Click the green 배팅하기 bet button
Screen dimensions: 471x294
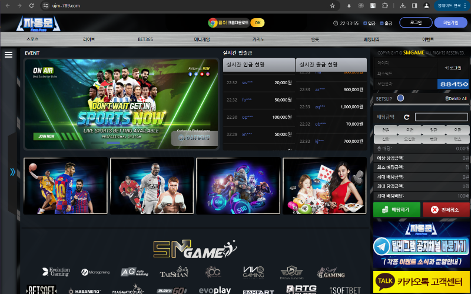(x=396, y=209)
